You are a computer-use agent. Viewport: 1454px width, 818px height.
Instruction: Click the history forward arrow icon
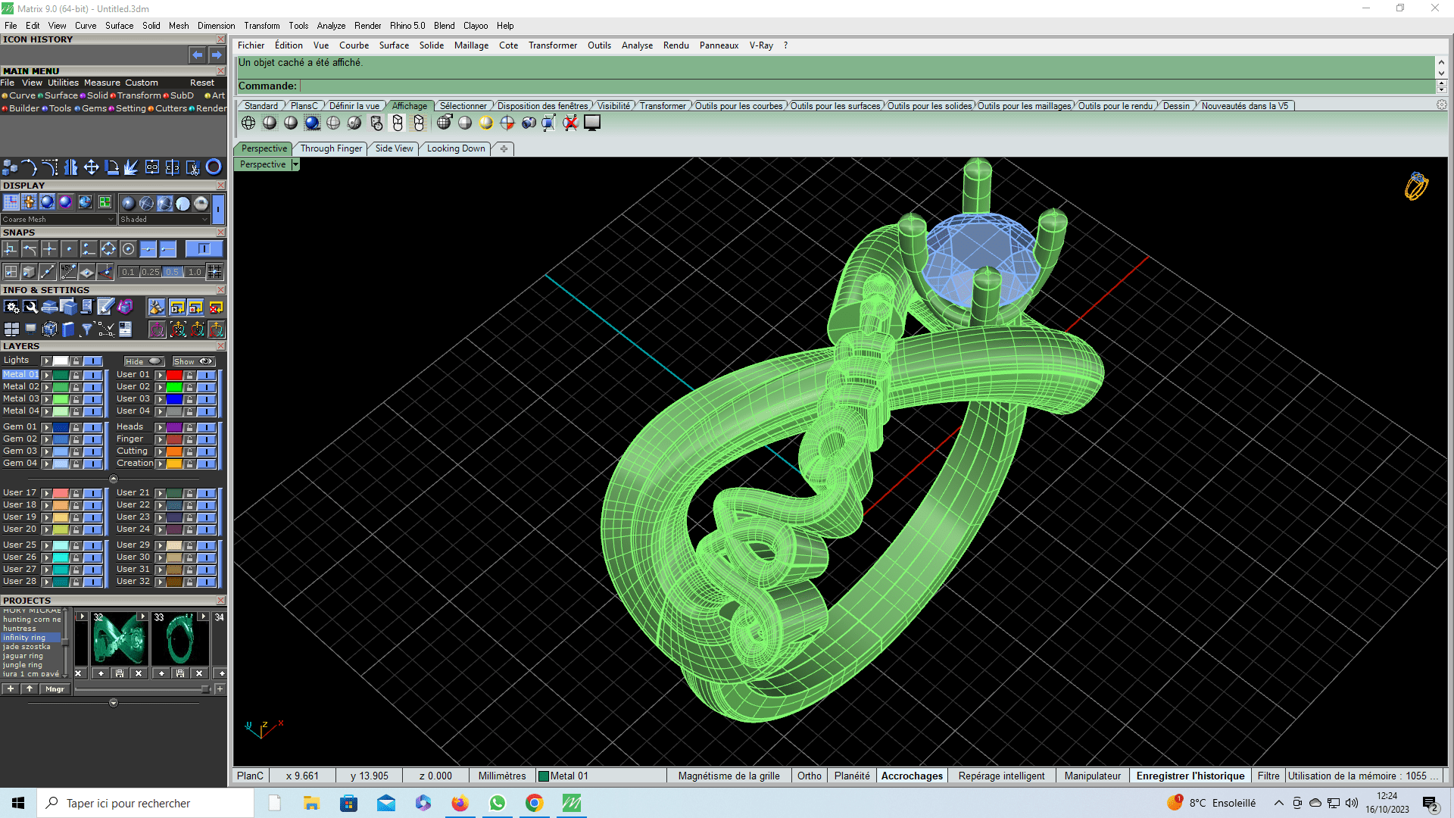click(x=217, y=55)
